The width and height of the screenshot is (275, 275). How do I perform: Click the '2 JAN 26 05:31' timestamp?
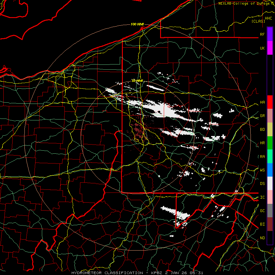184,273
